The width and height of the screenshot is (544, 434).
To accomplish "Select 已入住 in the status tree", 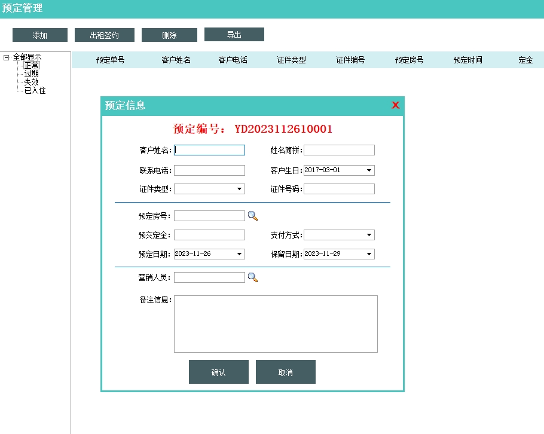I will 35,90.
